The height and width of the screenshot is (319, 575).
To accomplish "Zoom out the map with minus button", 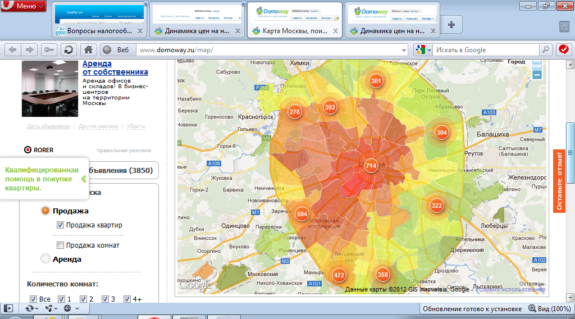I will click(x=537, y=75).
